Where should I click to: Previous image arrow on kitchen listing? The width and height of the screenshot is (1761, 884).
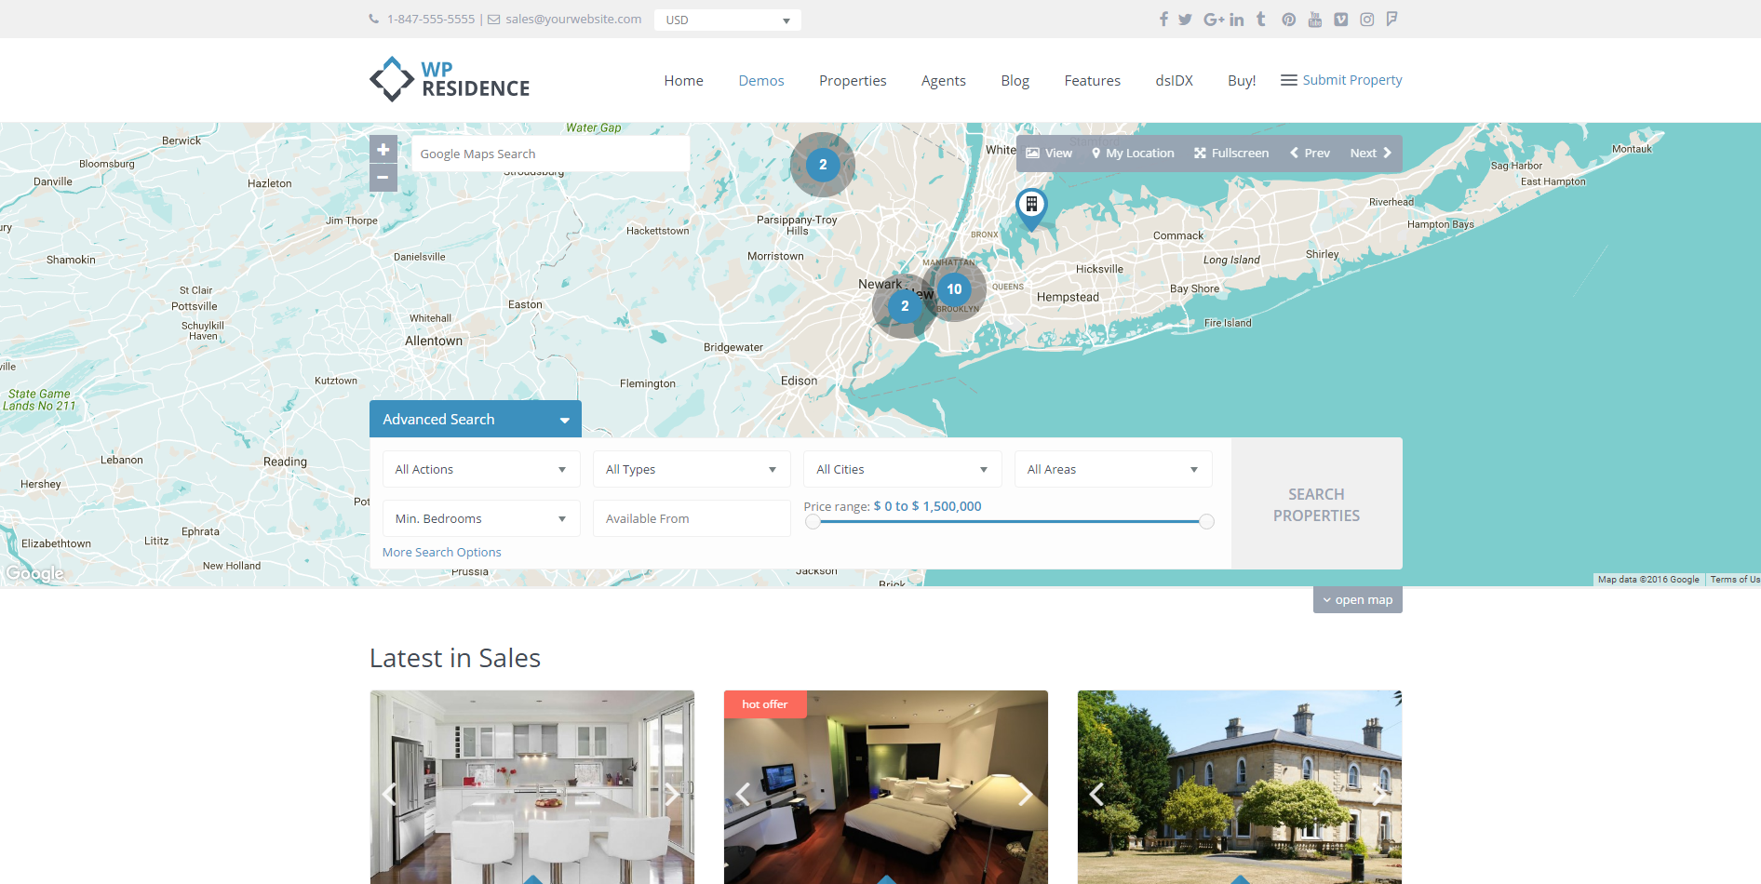(390, 794)
